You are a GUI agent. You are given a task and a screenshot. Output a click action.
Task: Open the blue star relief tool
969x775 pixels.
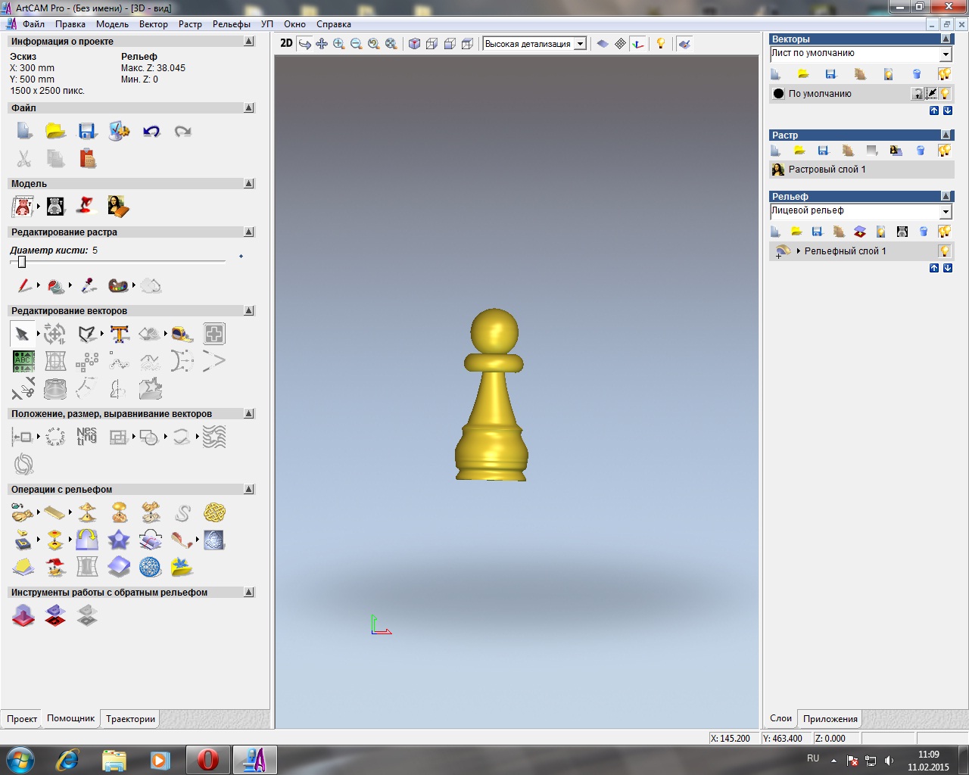119,540
